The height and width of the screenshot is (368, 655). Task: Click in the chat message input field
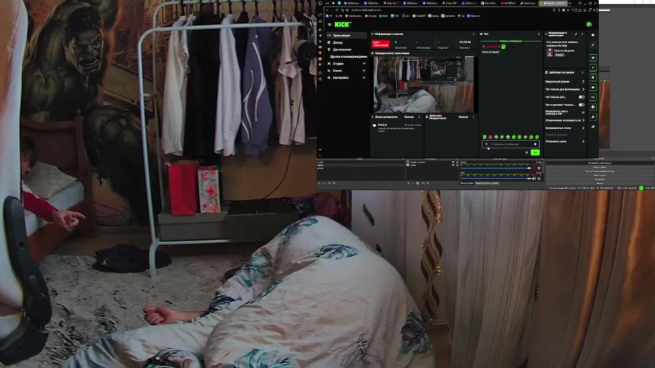pyautogui.click(x=510, y=144)
